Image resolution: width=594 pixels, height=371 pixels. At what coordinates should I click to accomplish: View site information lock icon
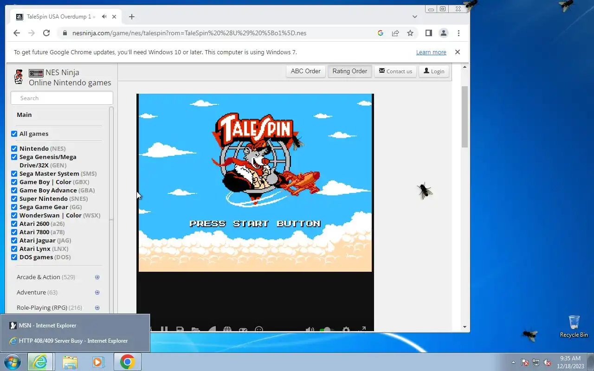click(65, 33)
